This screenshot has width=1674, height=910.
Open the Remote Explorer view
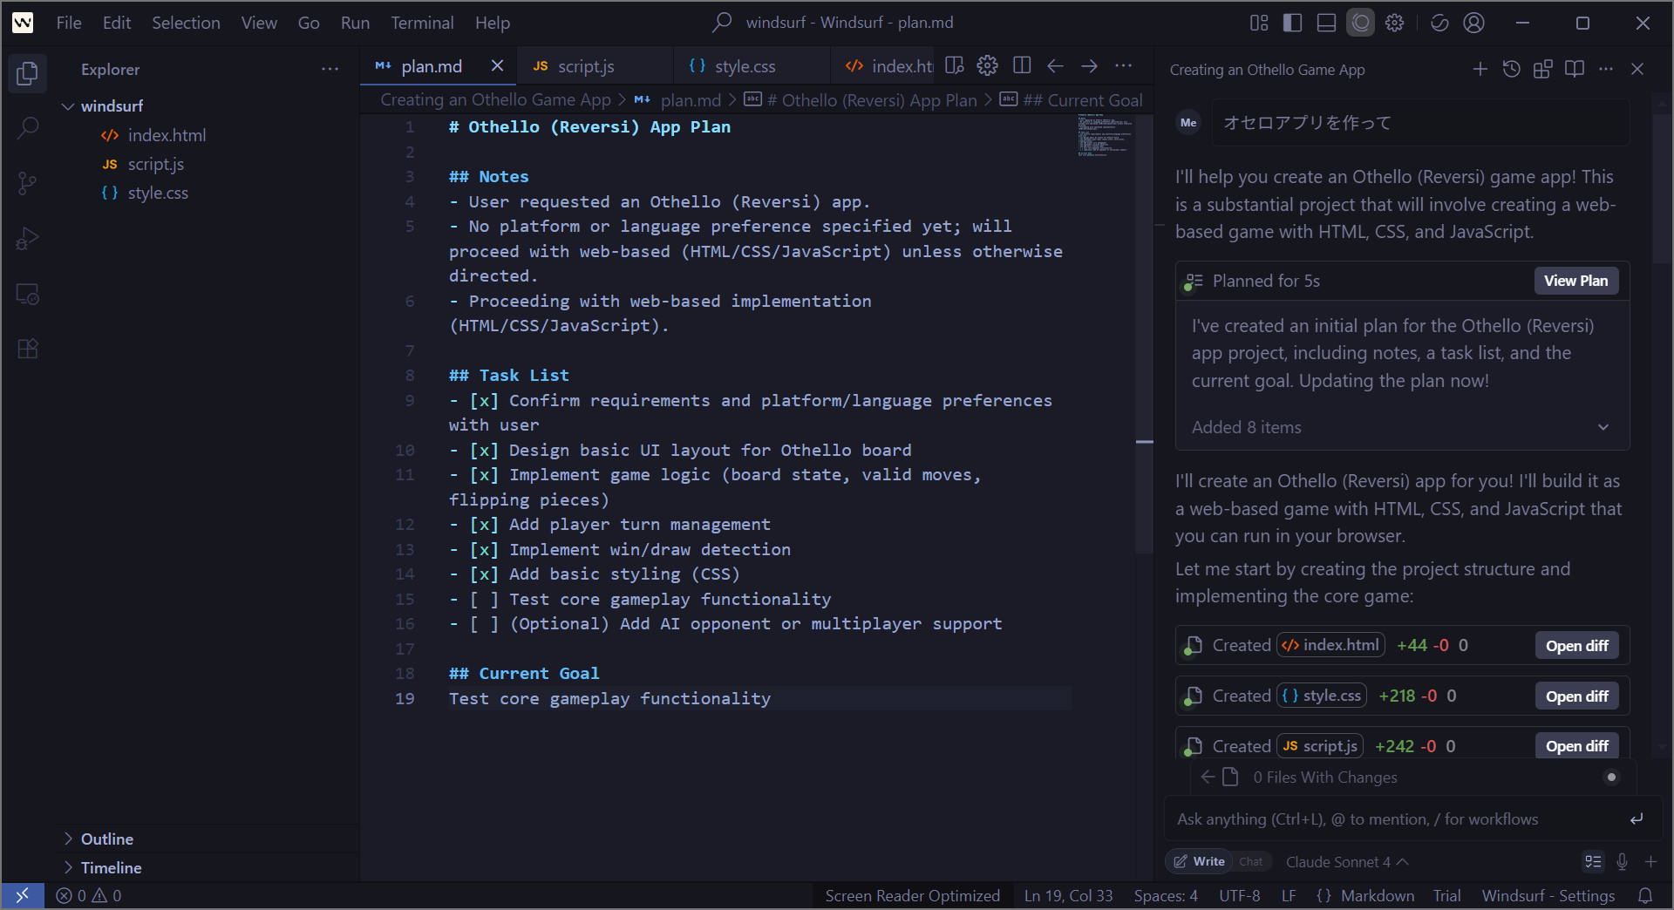pos(27,294)
